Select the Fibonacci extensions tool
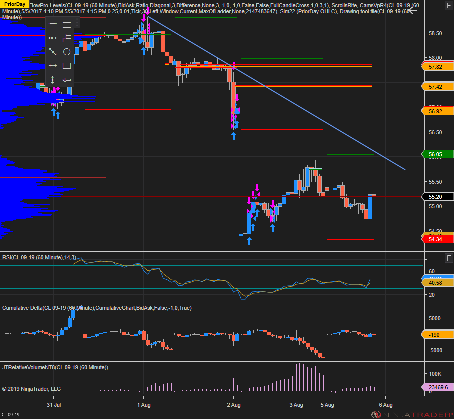The image size is (454, 419). click(67, 37)
